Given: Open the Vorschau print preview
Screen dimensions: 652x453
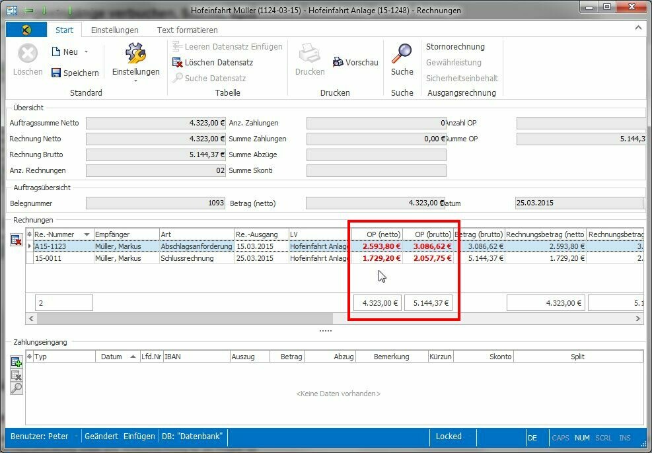Looking at the screenshot, I should tap(355, 62).
